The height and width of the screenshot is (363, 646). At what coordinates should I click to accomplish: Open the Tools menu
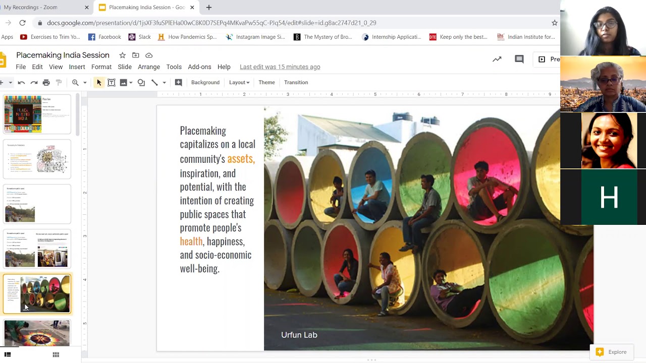[174, 67]
